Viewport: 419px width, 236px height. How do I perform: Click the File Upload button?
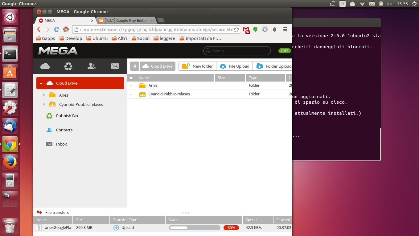tap(235, 66)
